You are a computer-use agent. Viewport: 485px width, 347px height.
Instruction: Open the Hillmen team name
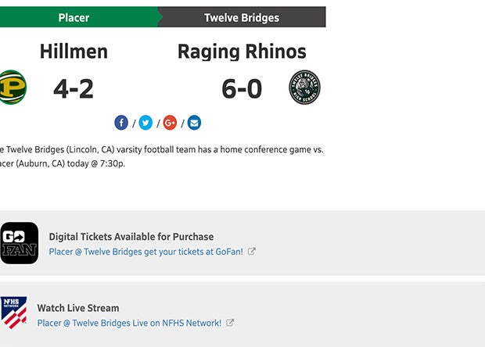click(x=74, y=52)
